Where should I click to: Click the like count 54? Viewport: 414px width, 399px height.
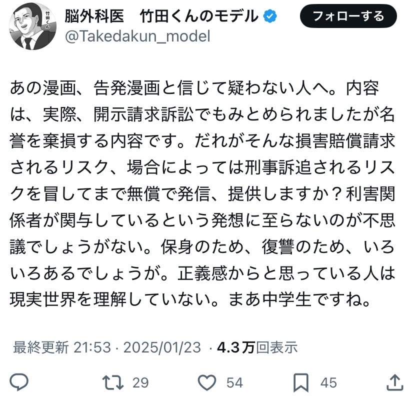point(234,383)
